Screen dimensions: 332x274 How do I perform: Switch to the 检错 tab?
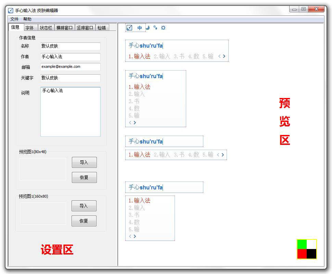[102, 28]
